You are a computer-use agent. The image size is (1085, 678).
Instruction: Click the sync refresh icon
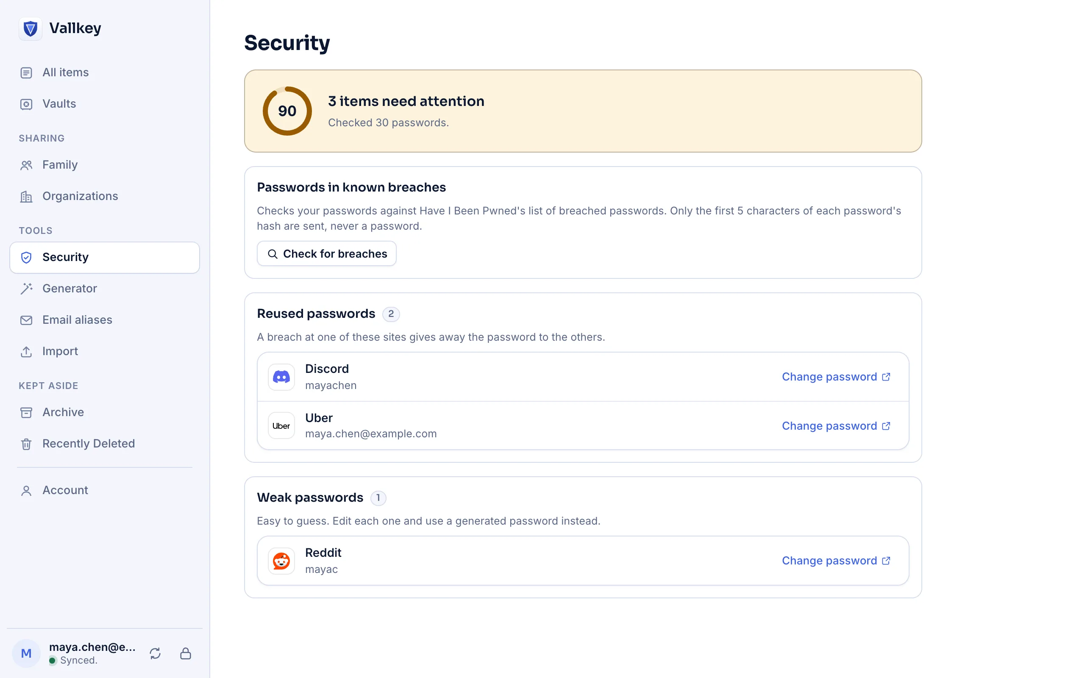click(x=155, y=653)
